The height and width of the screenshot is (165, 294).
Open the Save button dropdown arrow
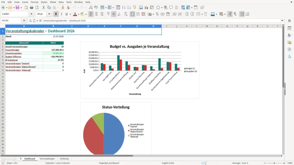coord(21,8)
